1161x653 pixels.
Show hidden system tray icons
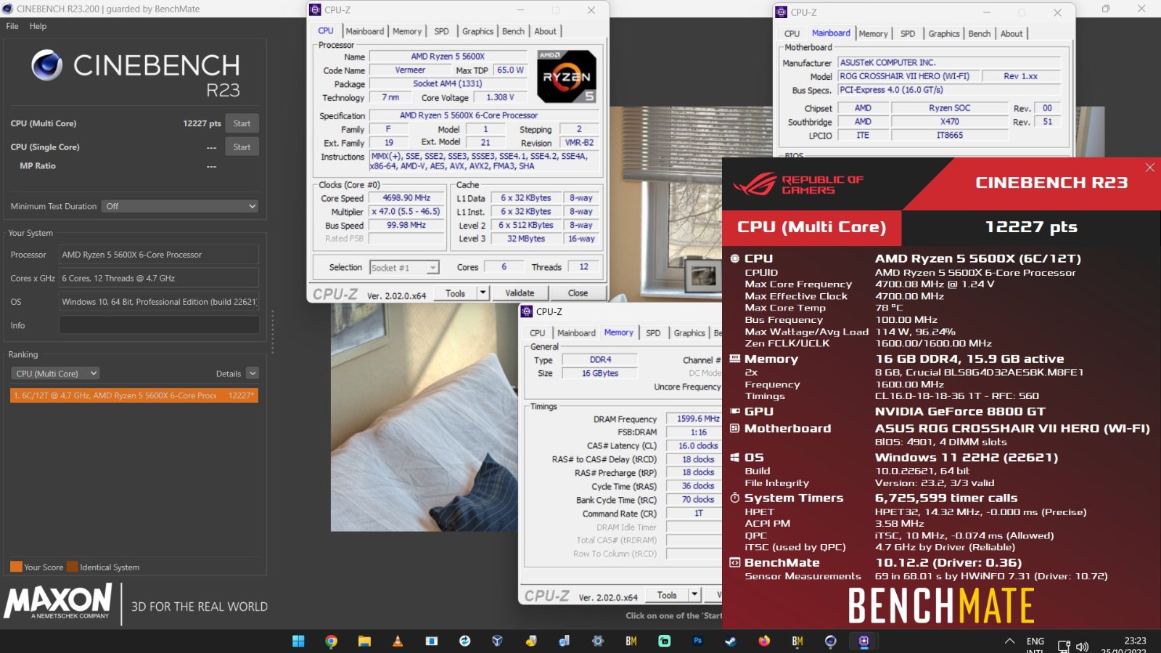pos(1009,641)
